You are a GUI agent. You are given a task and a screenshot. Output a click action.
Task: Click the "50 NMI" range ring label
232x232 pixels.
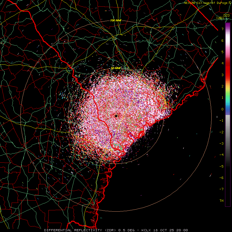[116, 68]
